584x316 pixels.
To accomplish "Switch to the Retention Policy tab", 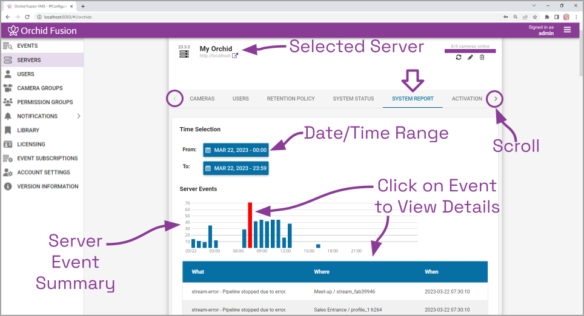I will click(x=291, y=99).
